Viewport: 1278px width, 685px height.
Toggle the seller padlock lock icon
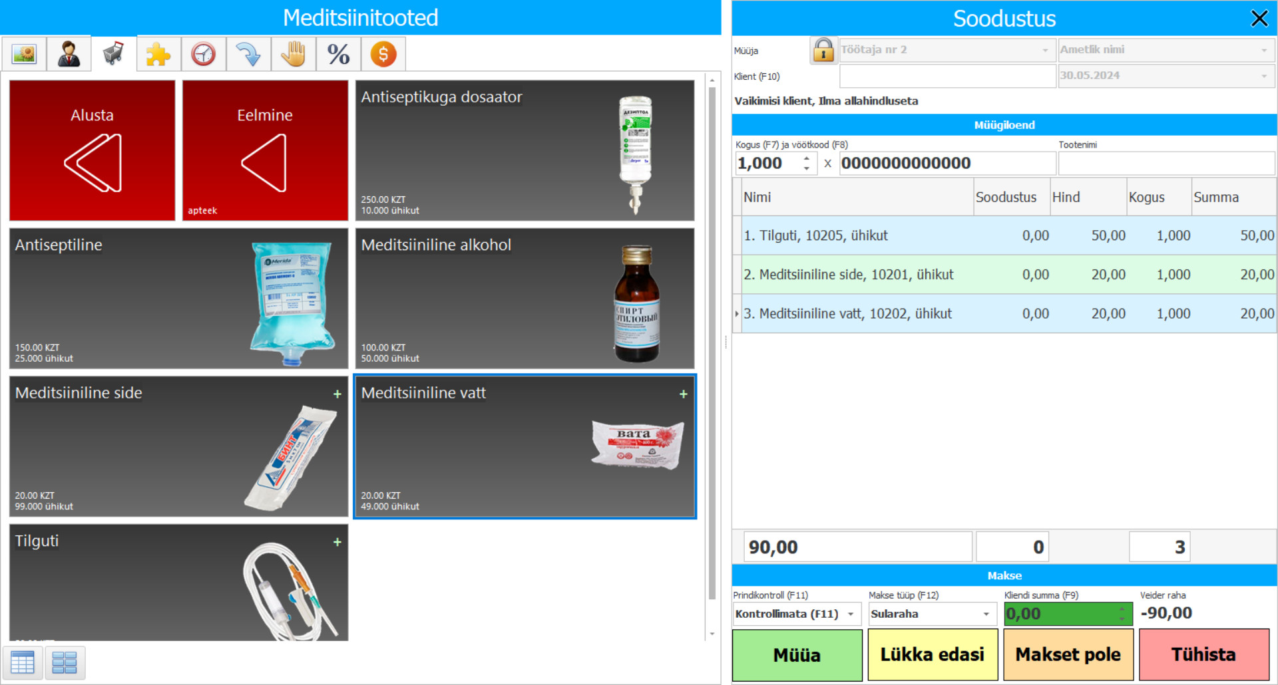(x=823, y=50)
